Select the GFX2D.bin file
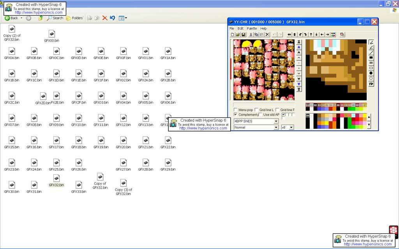399x249 pixels. [43, 98]
